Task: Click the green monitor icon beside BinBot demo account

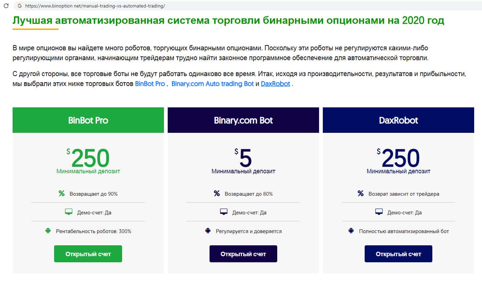Action: [69, 212]
